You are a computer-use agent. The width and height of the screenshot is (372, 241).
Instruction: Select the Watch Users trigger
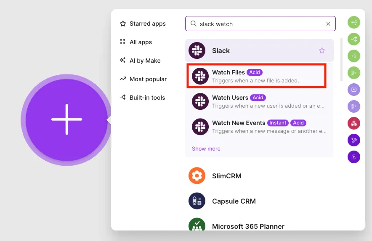259,101
